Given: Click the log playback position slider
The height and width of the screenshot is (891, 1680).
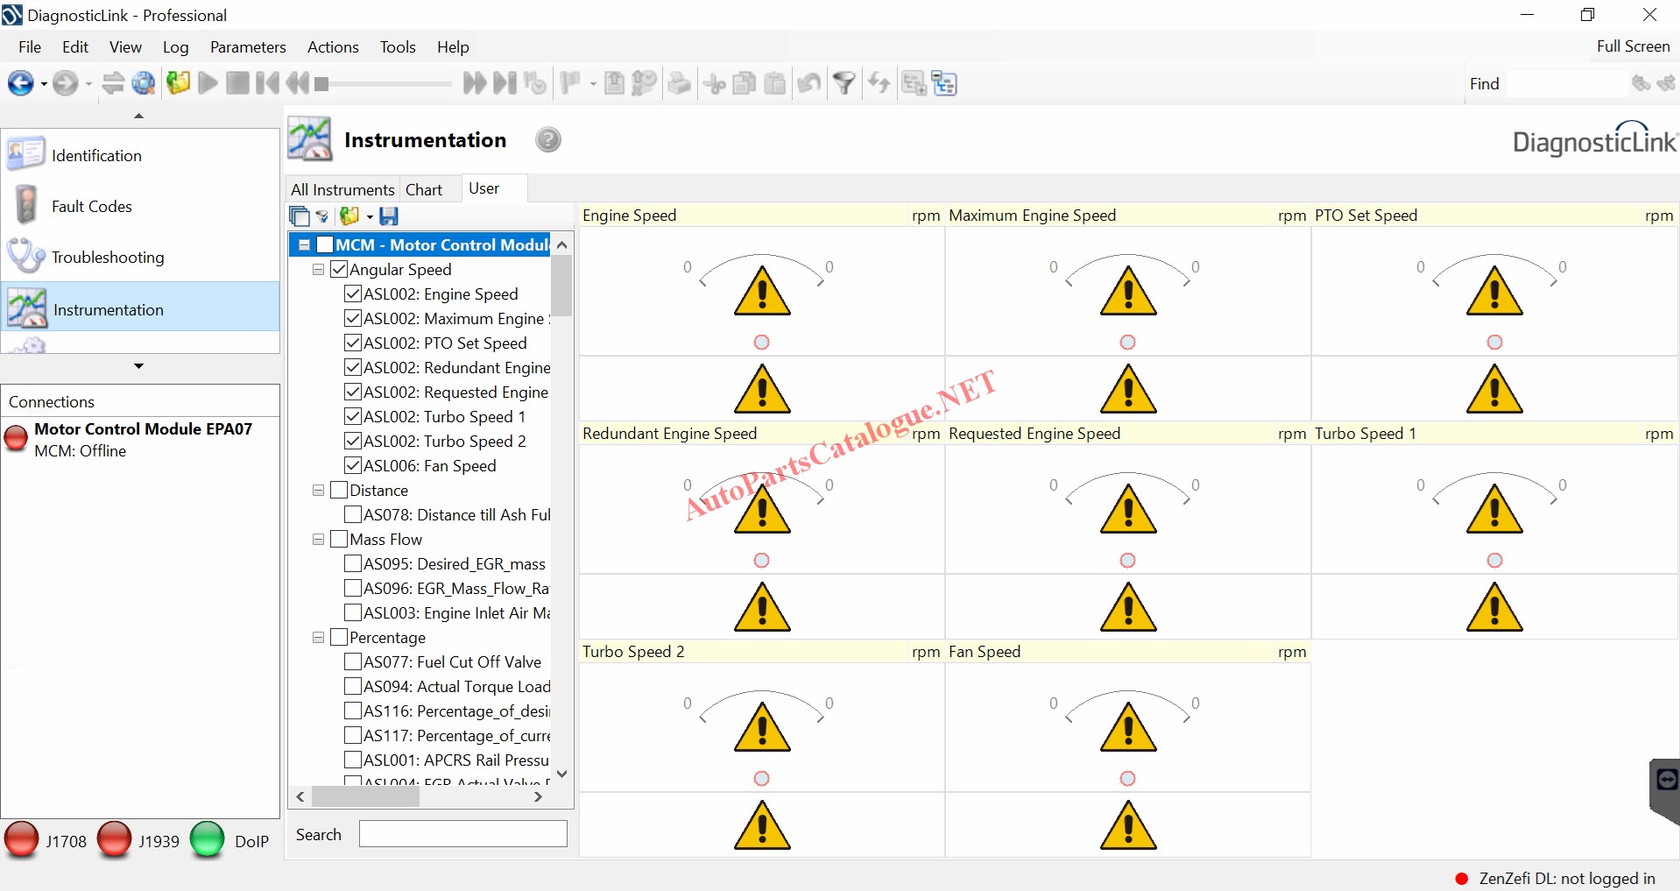Looking at the screenshot, I should click(x=385, y=84).
